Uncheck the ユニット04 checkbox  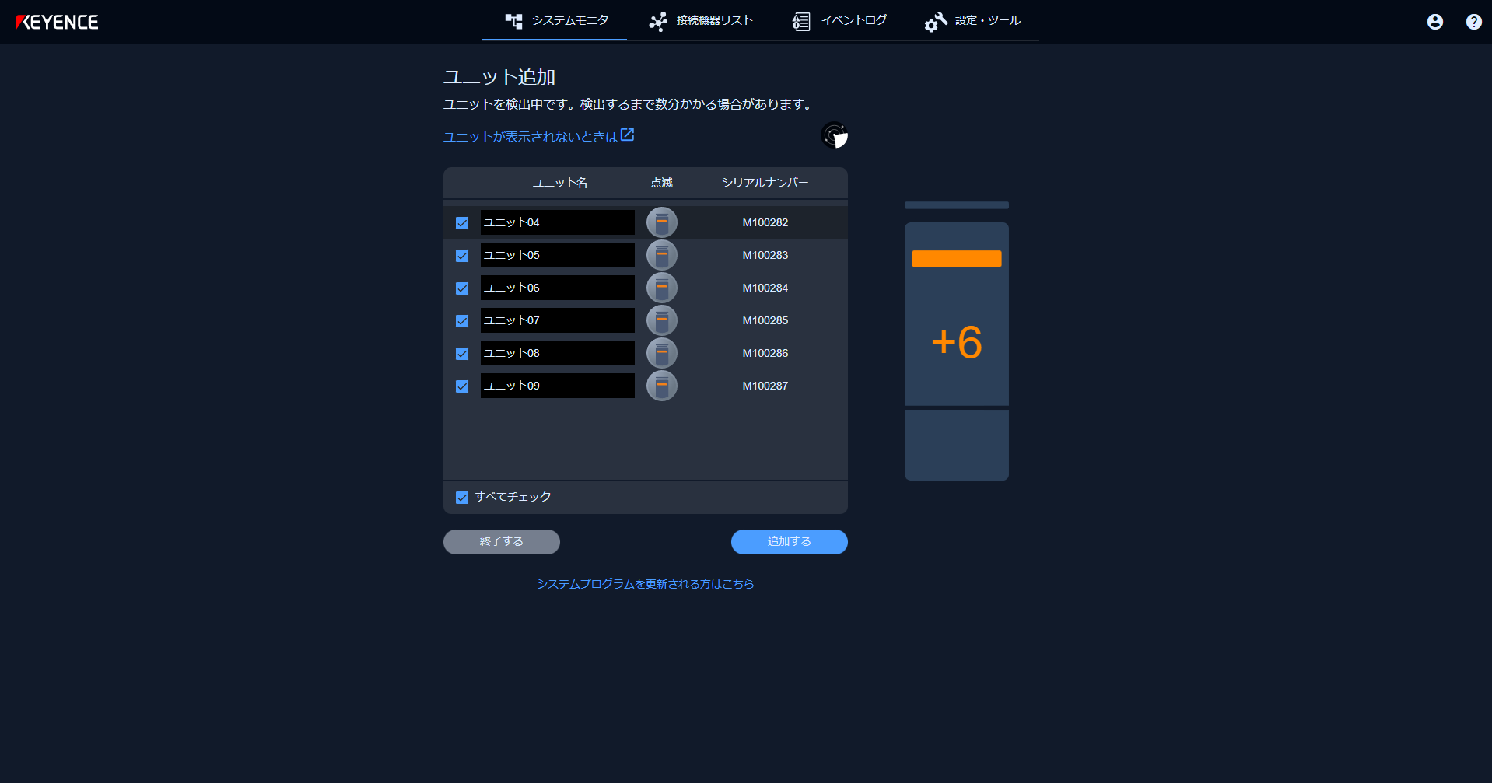click(462, 223)
